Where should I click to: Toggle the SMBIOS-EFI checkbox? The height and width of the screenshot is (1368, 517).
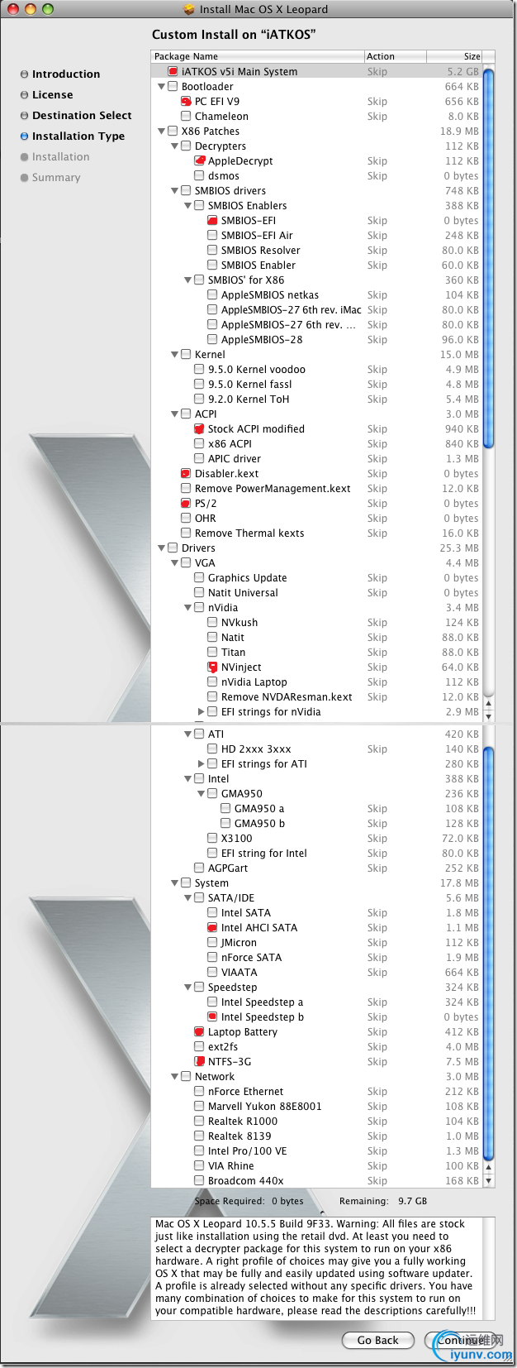212,221
